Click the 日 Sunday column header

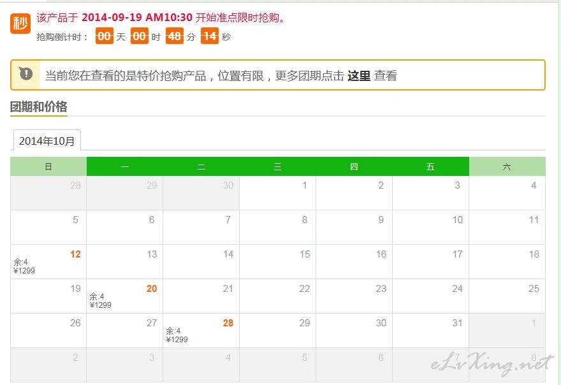click(x=48, y=166)
